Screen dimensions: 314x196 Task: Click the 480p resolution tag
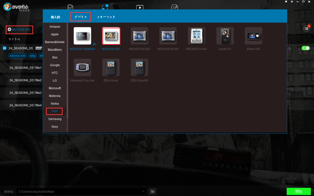click(33, 56)
